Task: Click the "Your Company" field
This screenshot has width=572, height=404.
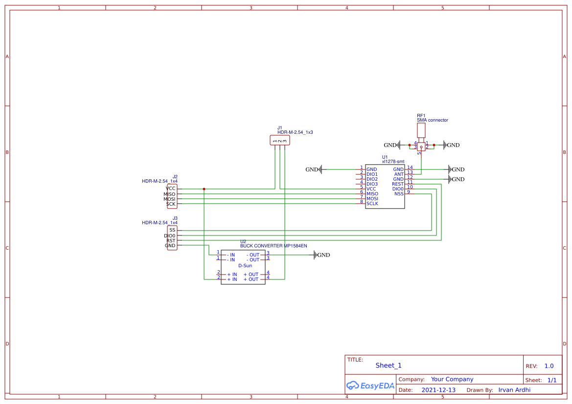Action: (x=452, y=379)
